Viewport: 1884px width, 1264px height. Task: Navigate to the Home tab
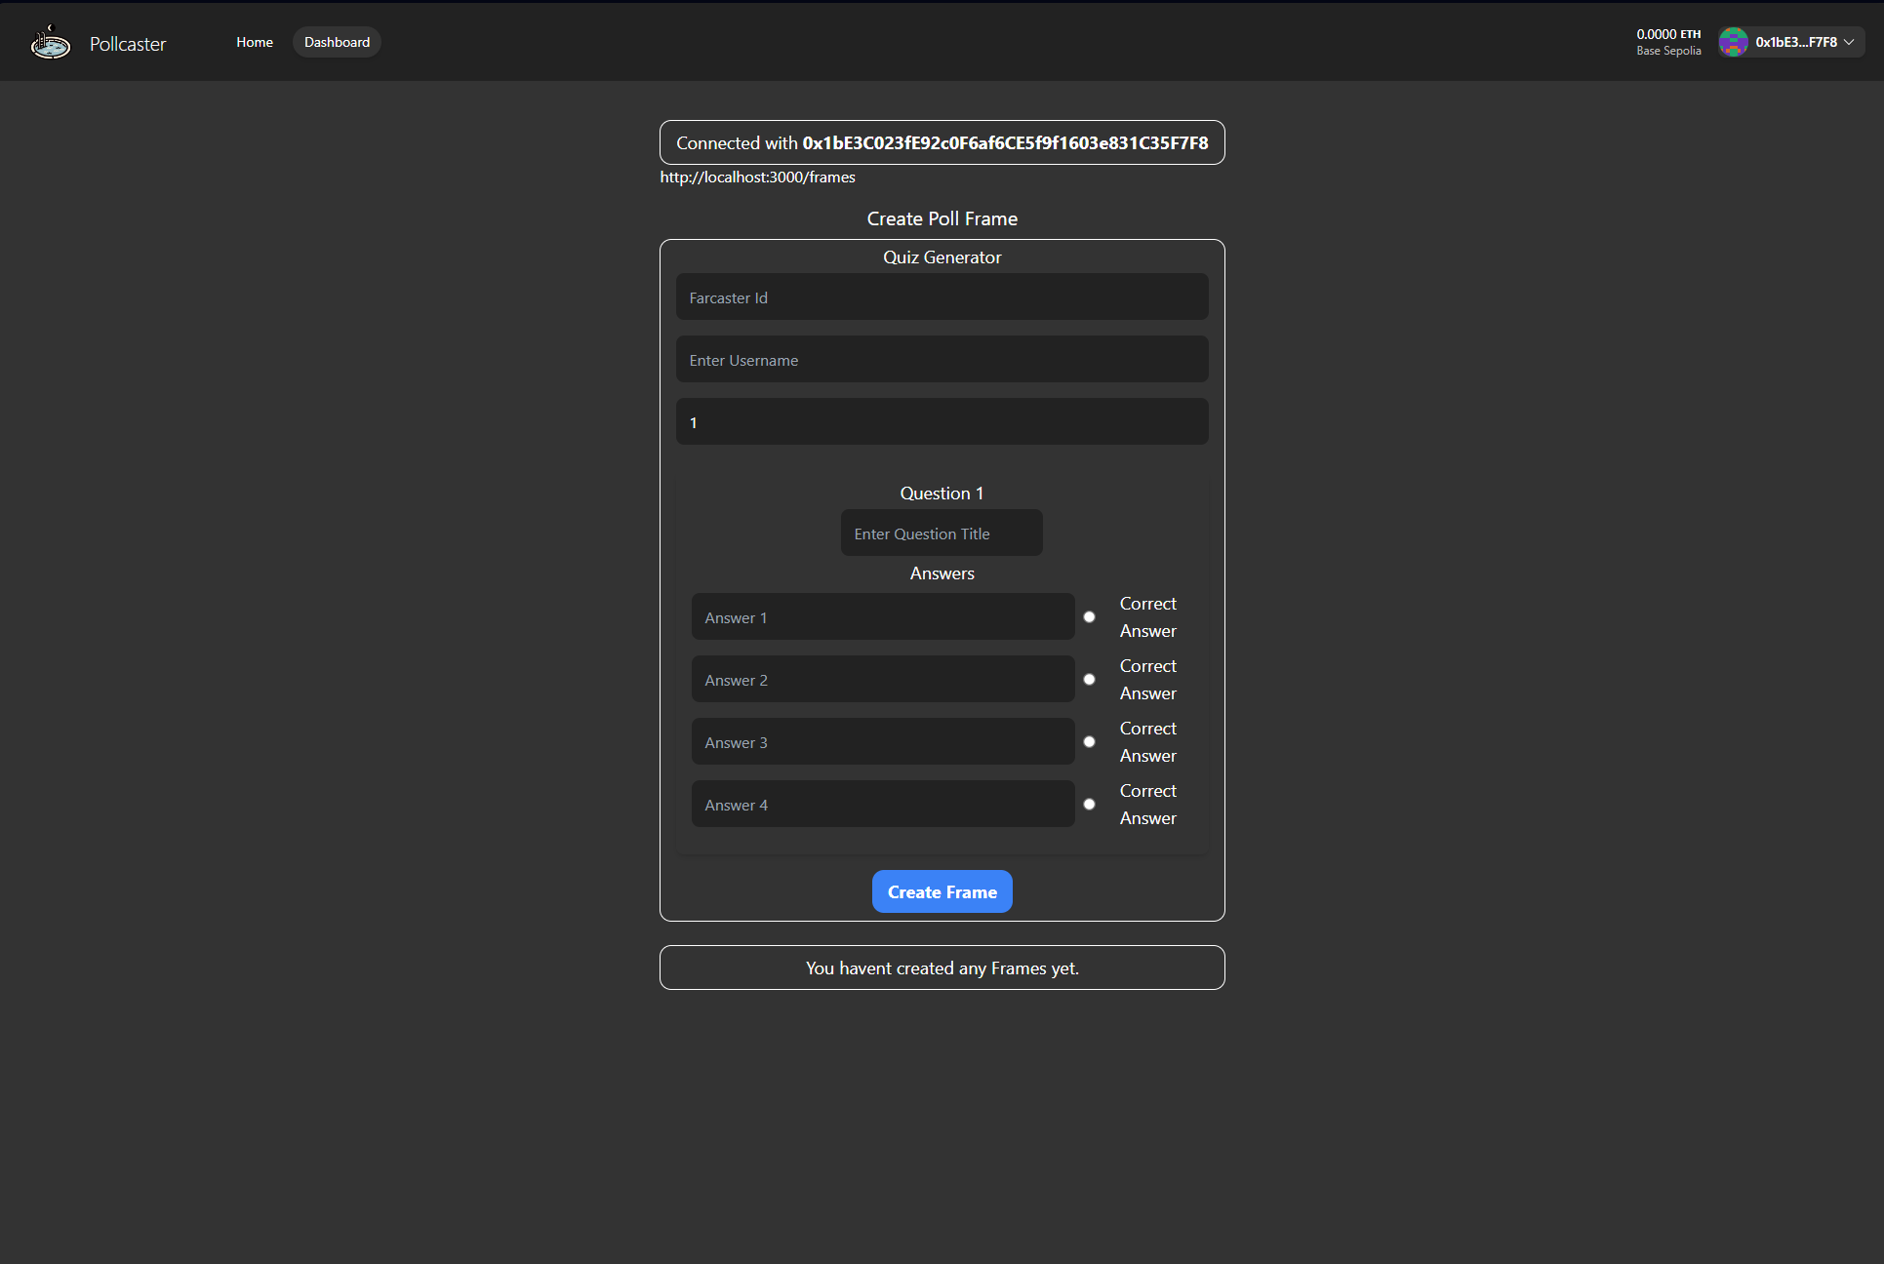tap(254, 41)
